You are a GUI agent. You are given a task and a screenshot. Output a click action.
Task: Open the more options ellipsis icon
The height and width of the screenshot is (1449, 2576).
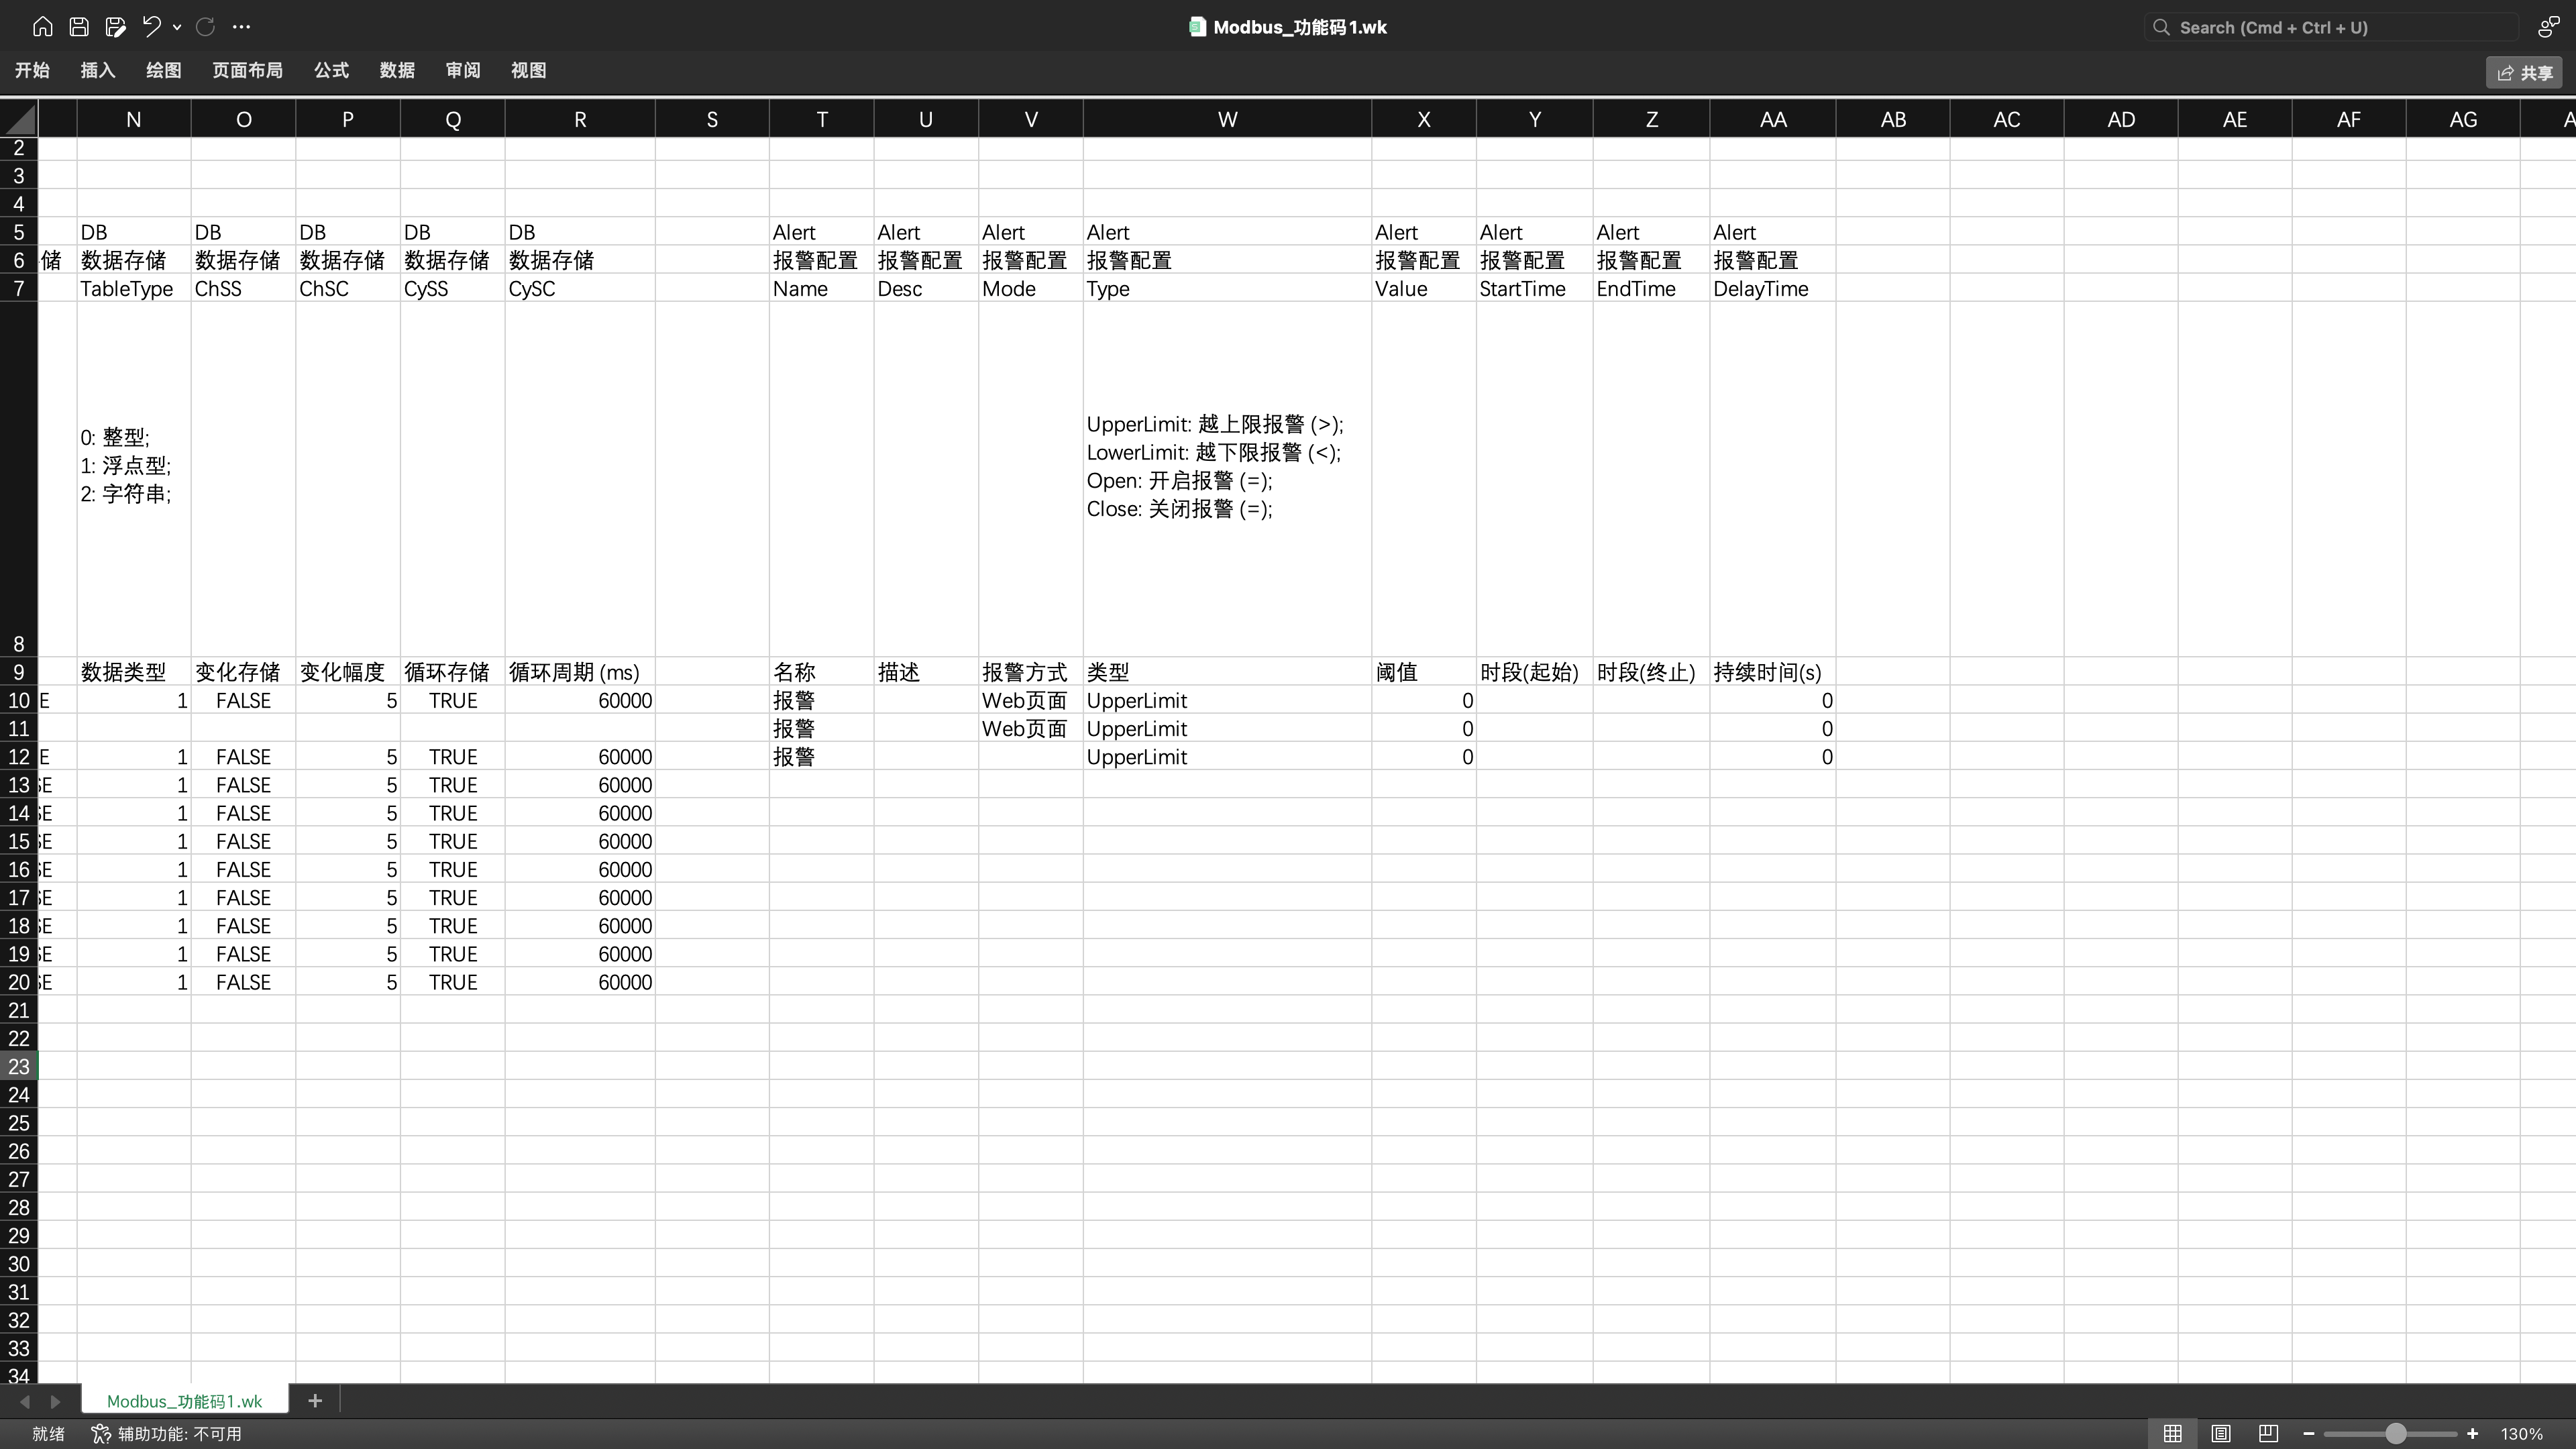[x=241, y=27]
